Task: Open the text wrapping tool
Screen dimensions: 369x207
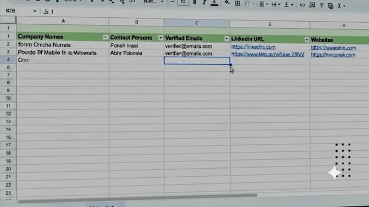Action: [273, 4]
